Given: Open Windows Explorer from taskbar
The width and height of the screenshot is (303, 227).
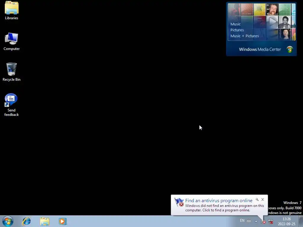Looking at the screenshot, I should pos(45,221).
